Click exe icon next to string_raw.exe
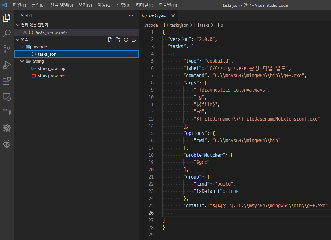This screenshot has height=240, width=331. coord(33,76)
